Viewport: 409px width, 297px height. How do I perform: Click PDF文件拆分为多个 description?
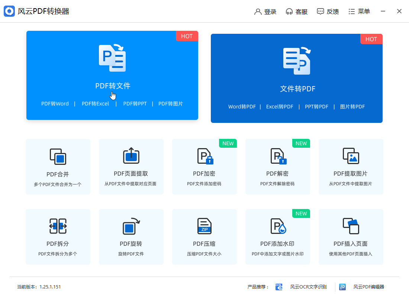[58, 254]
